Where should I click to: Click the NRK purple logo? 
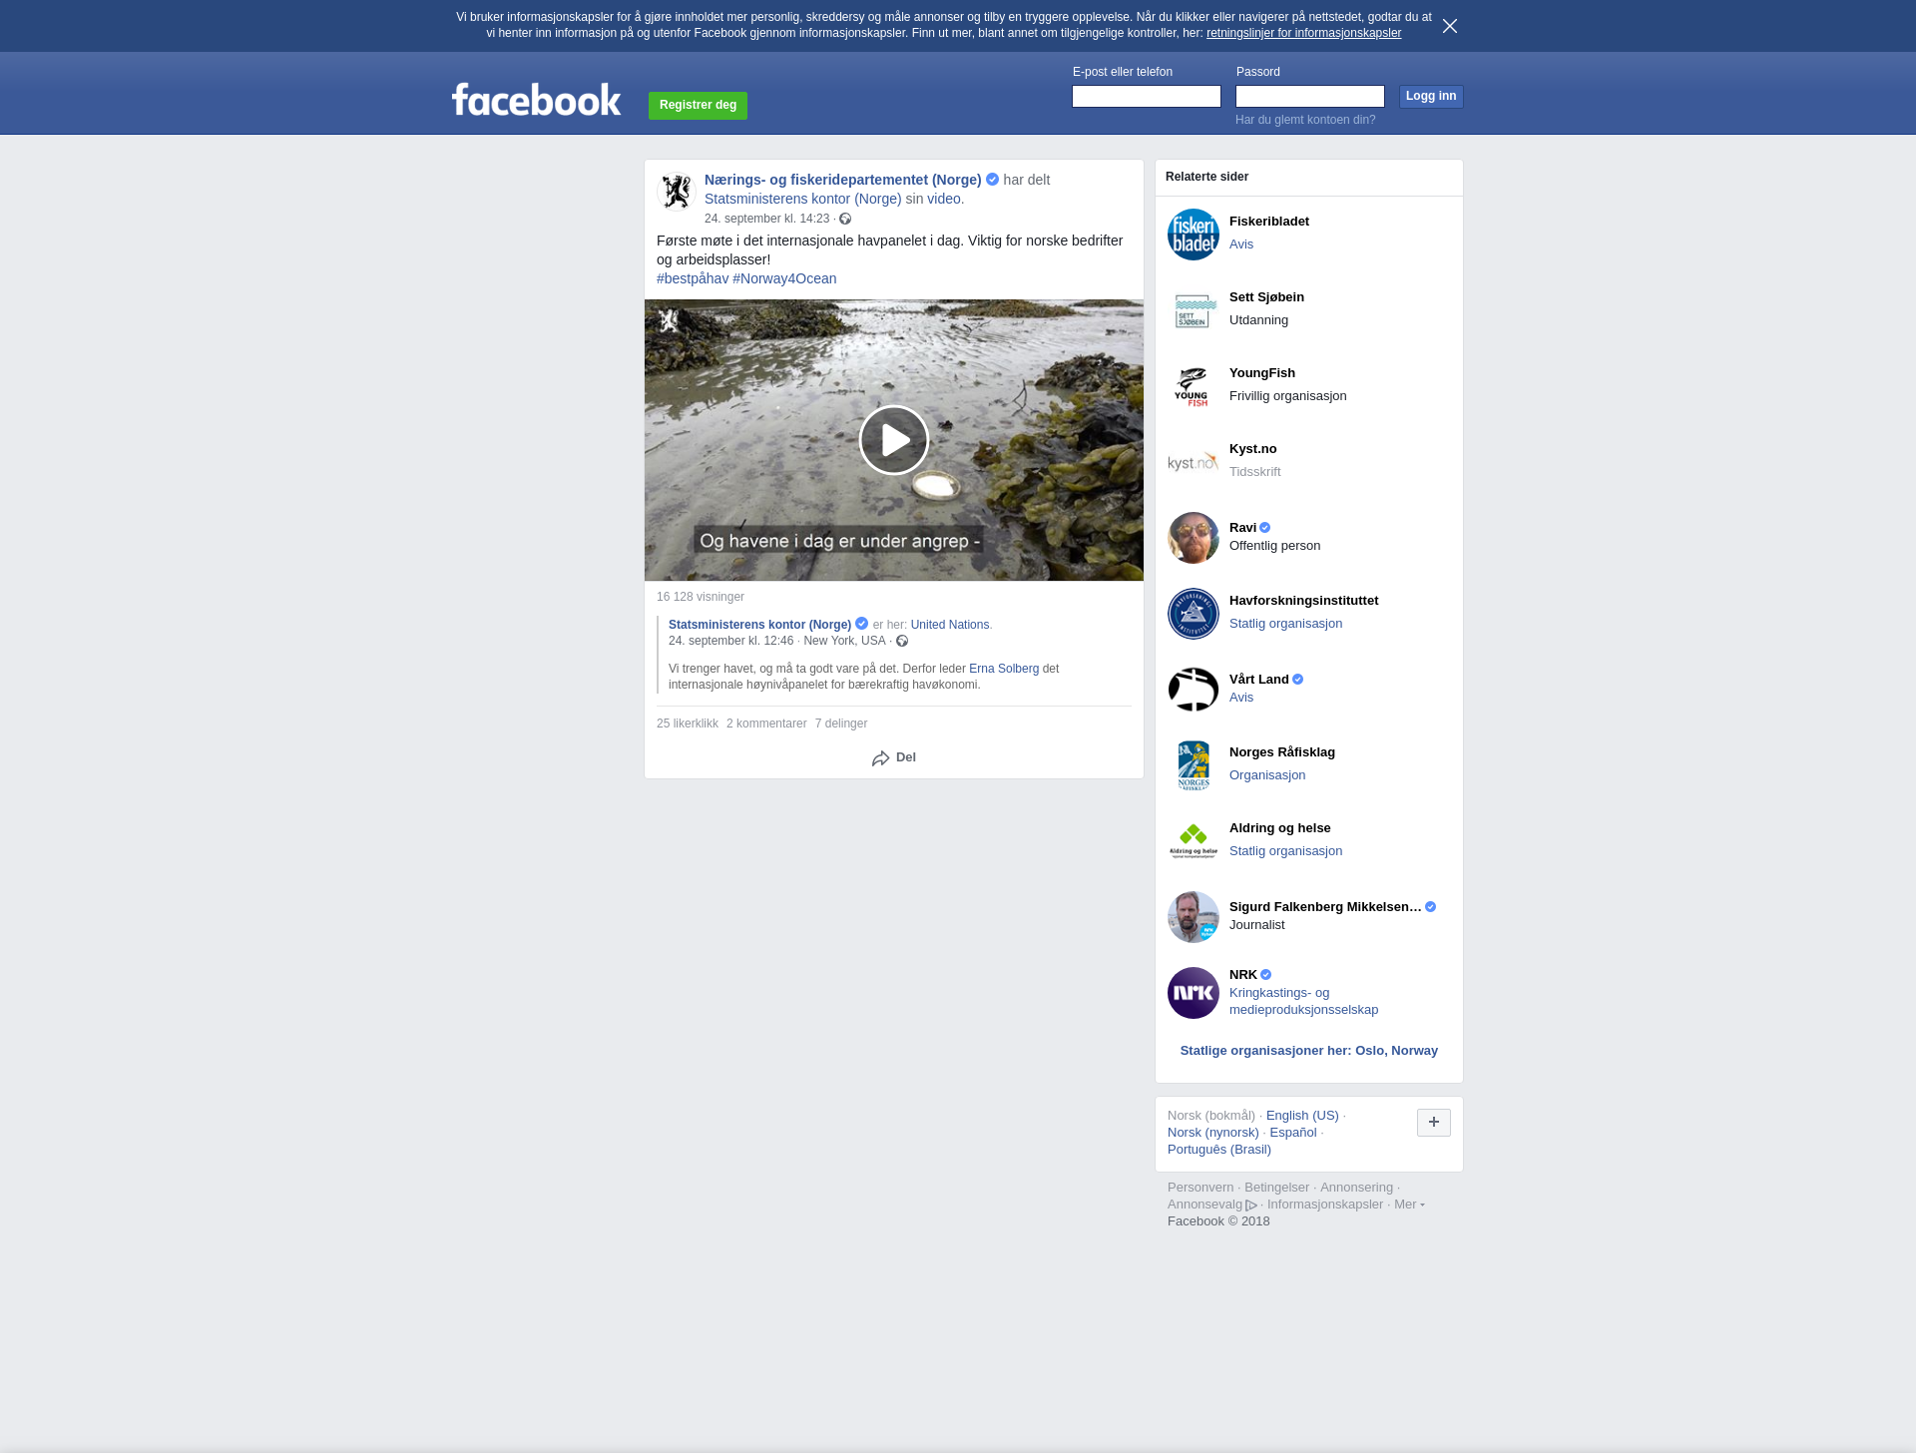[1193, 993]
